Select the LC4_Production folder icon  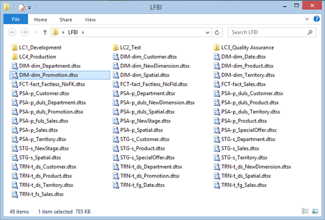(x=14, y=57)
